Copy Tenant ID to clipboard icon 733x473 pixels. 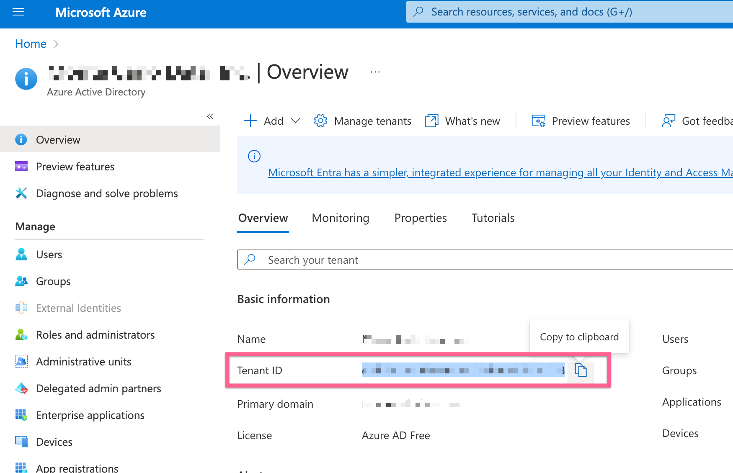(581, 370)
